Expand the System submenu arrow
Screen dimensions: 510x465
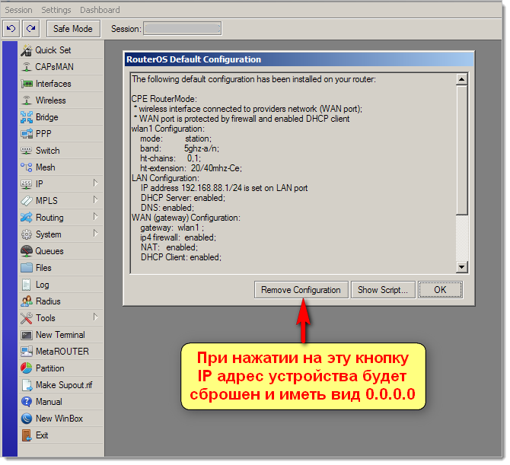point(95,233)
